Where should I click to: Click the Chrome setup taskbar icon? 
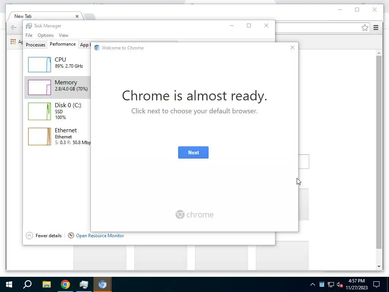click(103, 284)
